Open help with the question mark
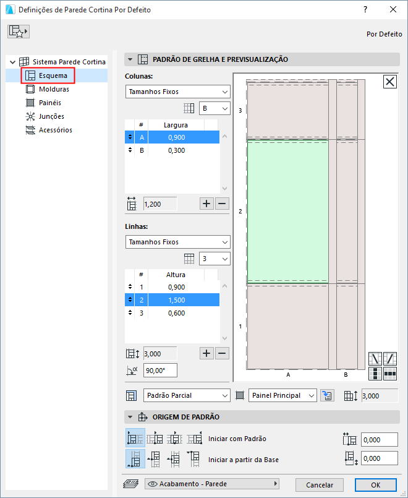408x498 pixels. [365, 9]
